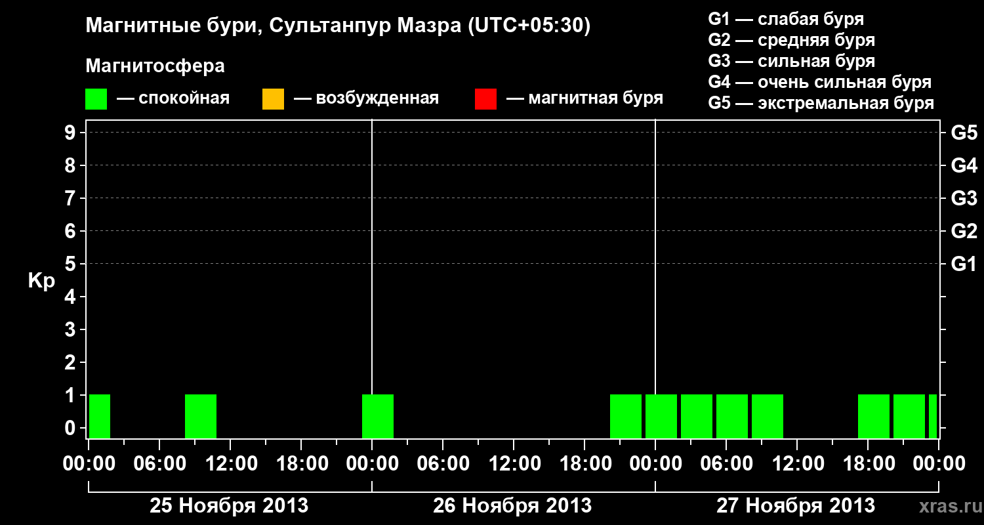Screen dimensions: 984x525
Task: Click the '— магнитная буря' legend label
Action: 585,98
